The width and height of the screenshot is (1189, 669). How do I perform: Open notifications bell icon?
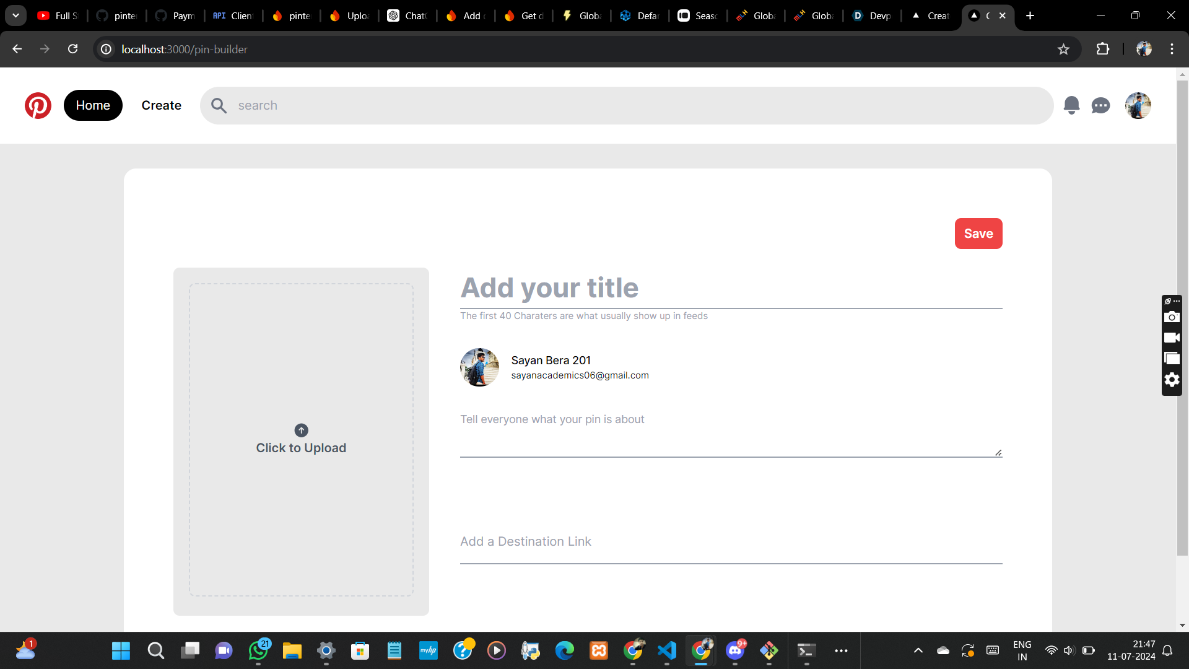(1071, 105)
